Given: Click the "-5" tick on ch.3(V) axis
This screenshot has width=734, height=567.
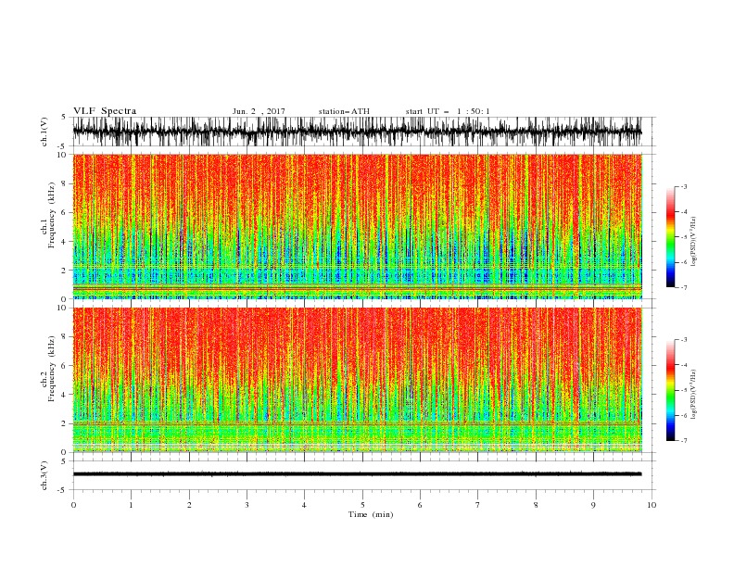Looking at the screenshot, I should (62, 491).
